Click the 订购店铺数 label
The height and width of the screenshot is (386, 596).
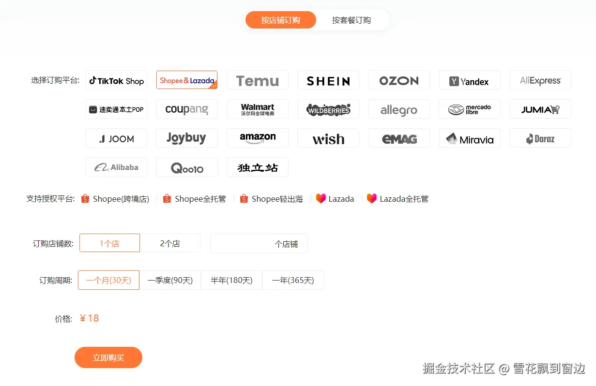(x=53, y=244)
